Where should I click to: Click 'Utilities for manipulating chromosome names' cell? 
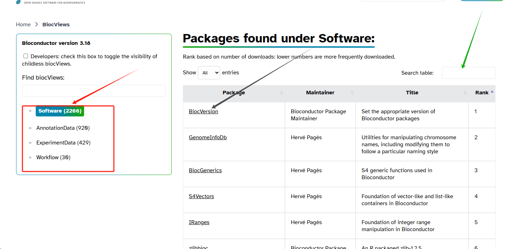click(412, 144)
